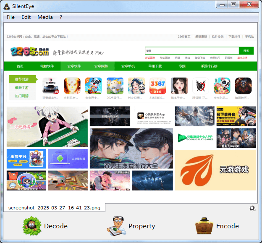This screenshot has width=262, height=243.
Task: Minimize the SilentEye window
Action: point(222,5)
